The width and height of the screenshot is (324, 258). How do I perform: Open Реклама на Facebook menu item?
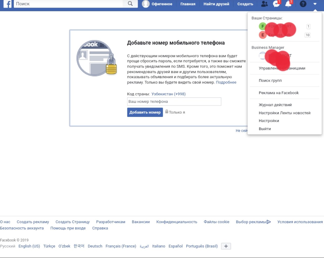tap(279, 93)
